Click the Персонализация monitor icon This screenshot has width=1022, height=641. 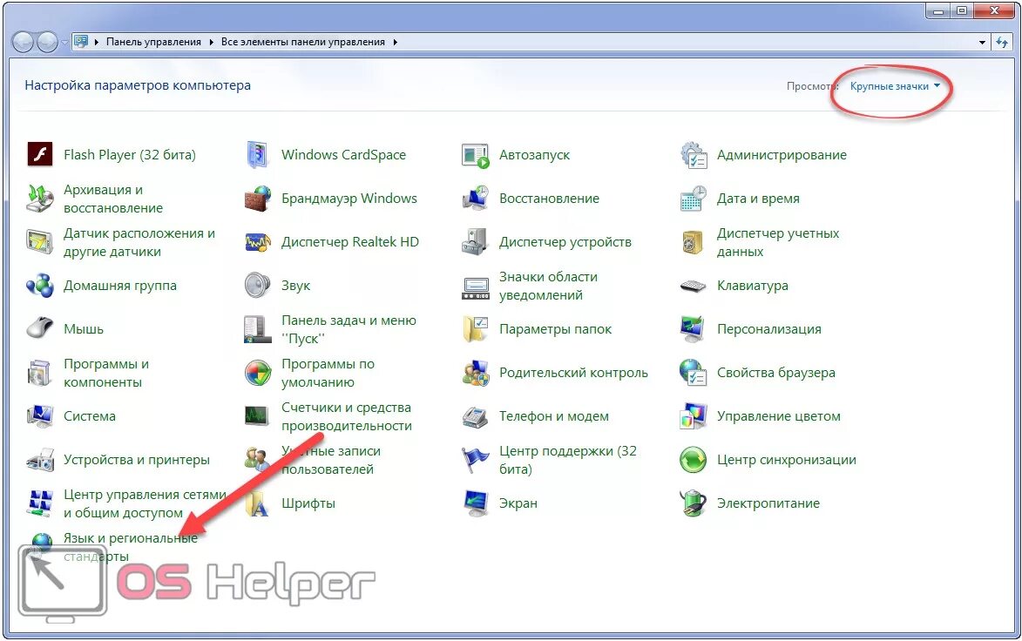coord(692,329)
